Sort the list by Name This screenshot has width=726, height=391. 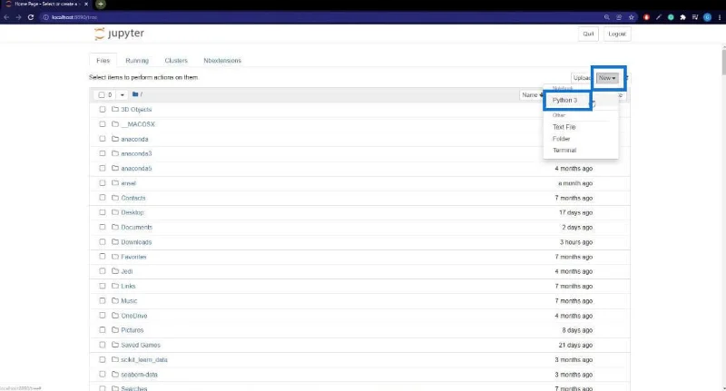[531, 95]
